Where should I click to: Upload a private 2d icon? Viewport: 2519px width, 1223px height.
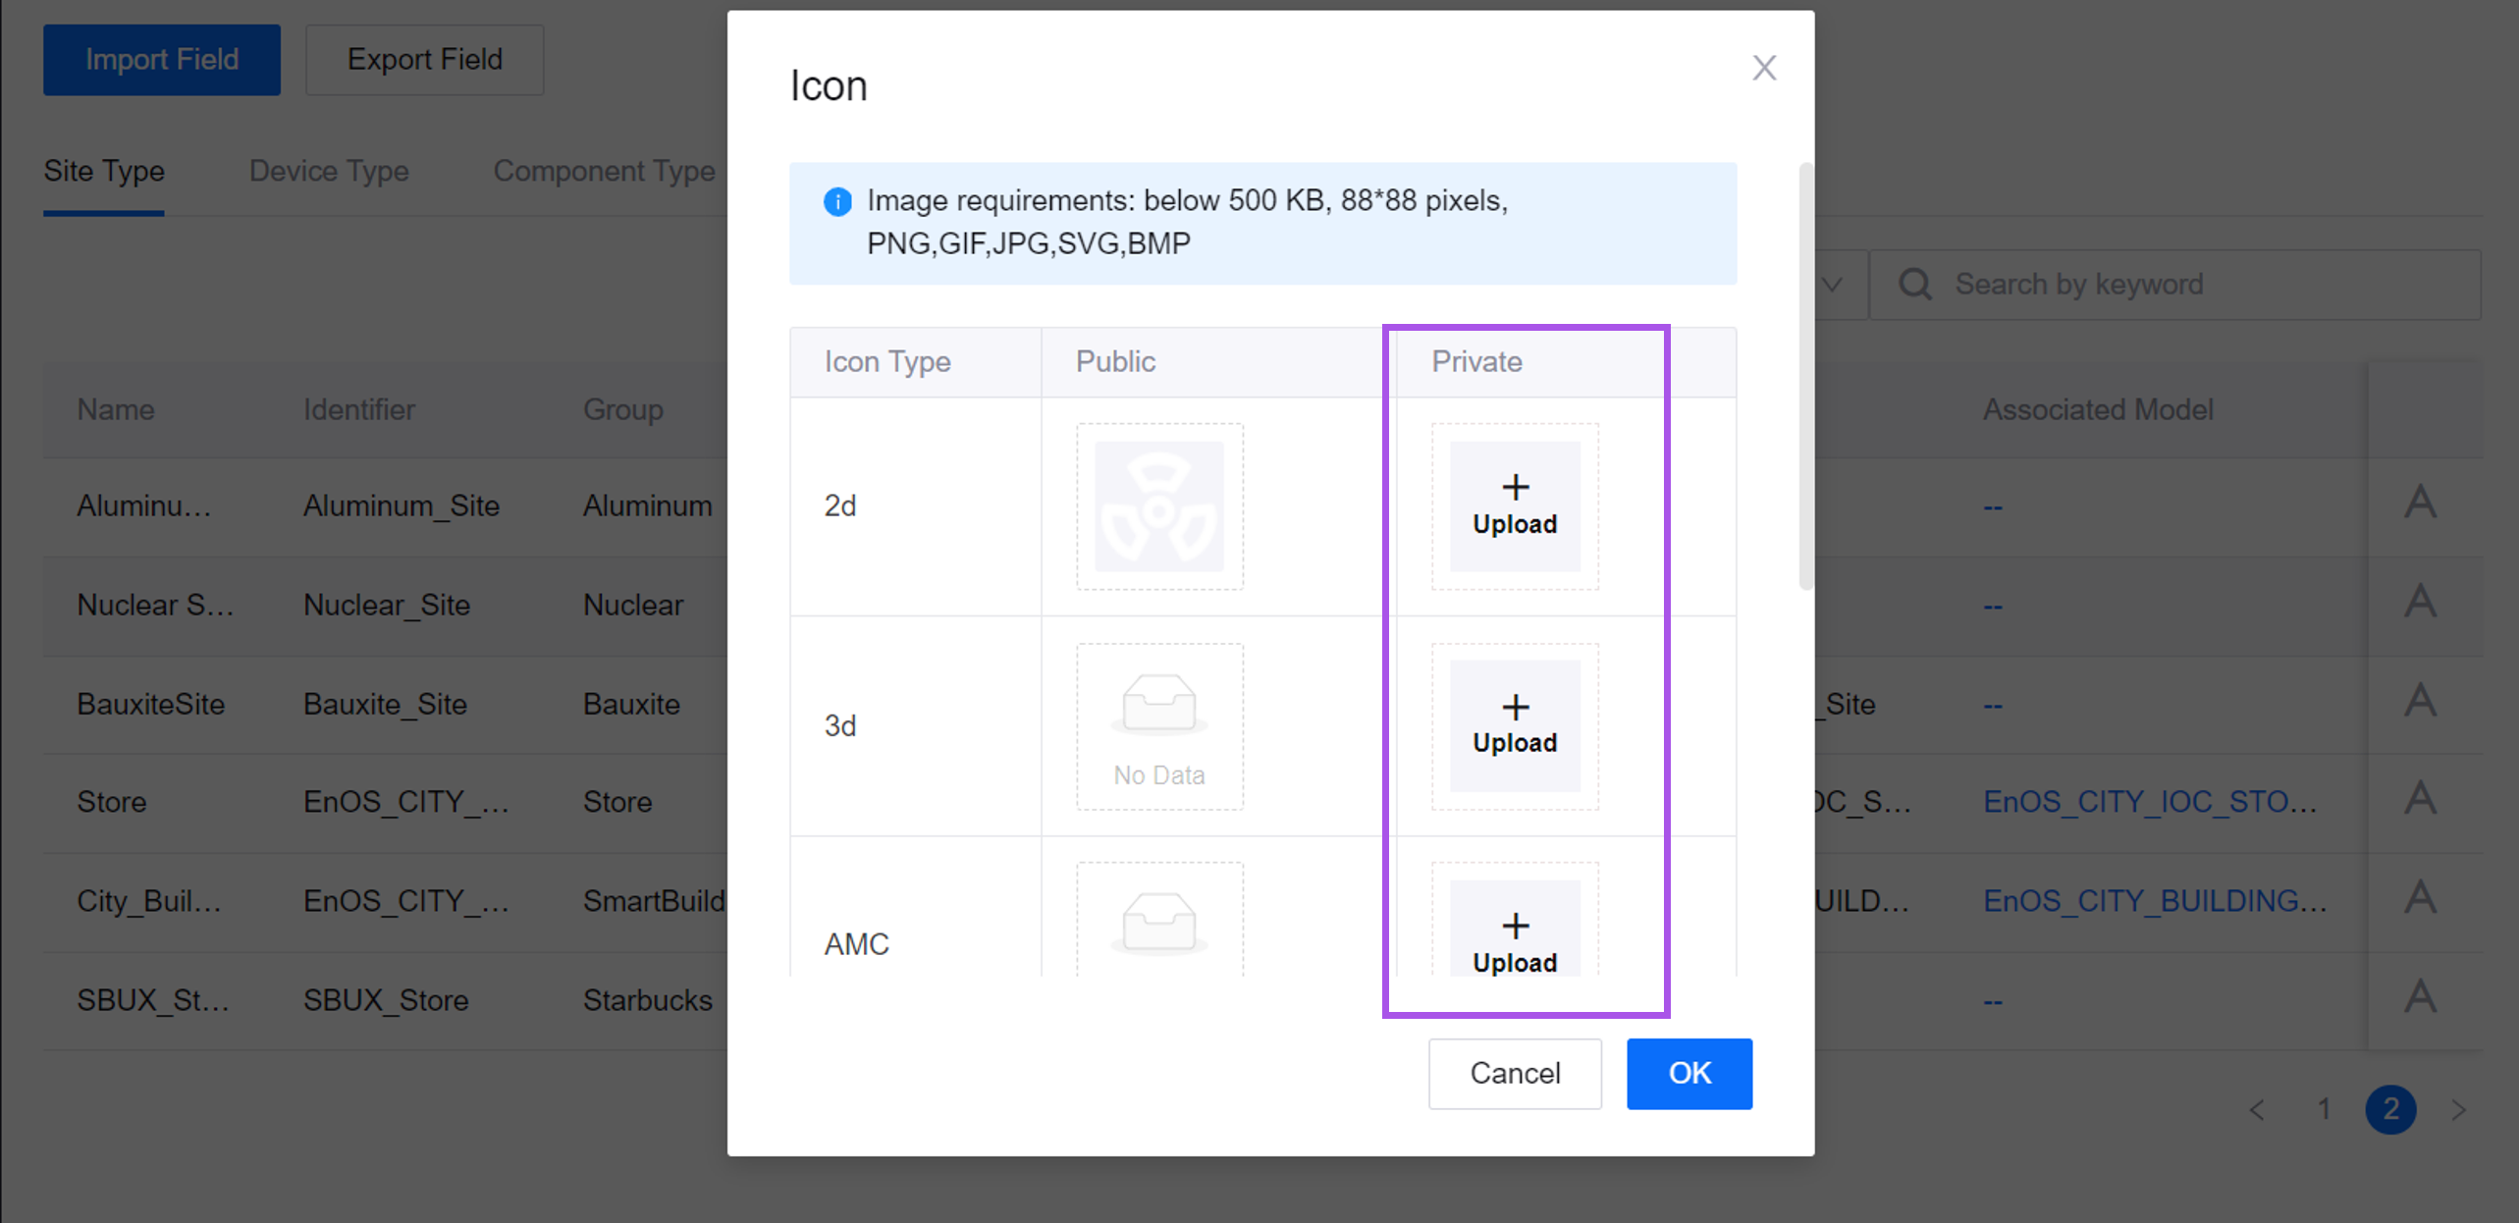[1514, 505]
